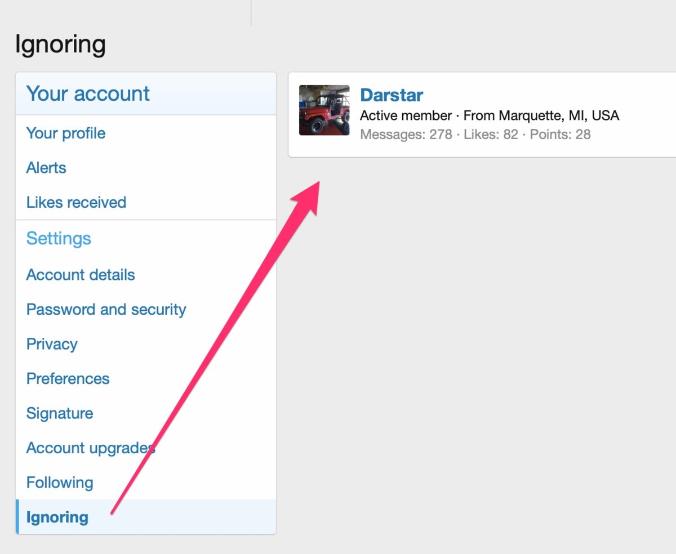Click Darstar's Points: 28 stat

tap(560, 135)
